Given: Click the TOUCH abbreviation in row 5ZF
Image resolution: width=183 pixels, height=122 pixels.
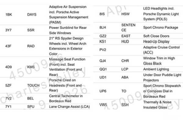Looking at the screenshot, I should (33, 86).
